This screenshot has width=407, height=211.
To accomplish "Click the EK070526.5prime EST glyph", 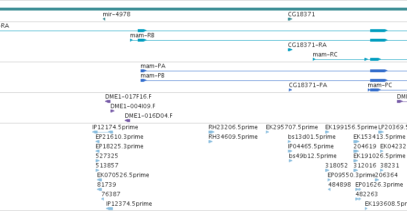I will (x=99, y=180).
